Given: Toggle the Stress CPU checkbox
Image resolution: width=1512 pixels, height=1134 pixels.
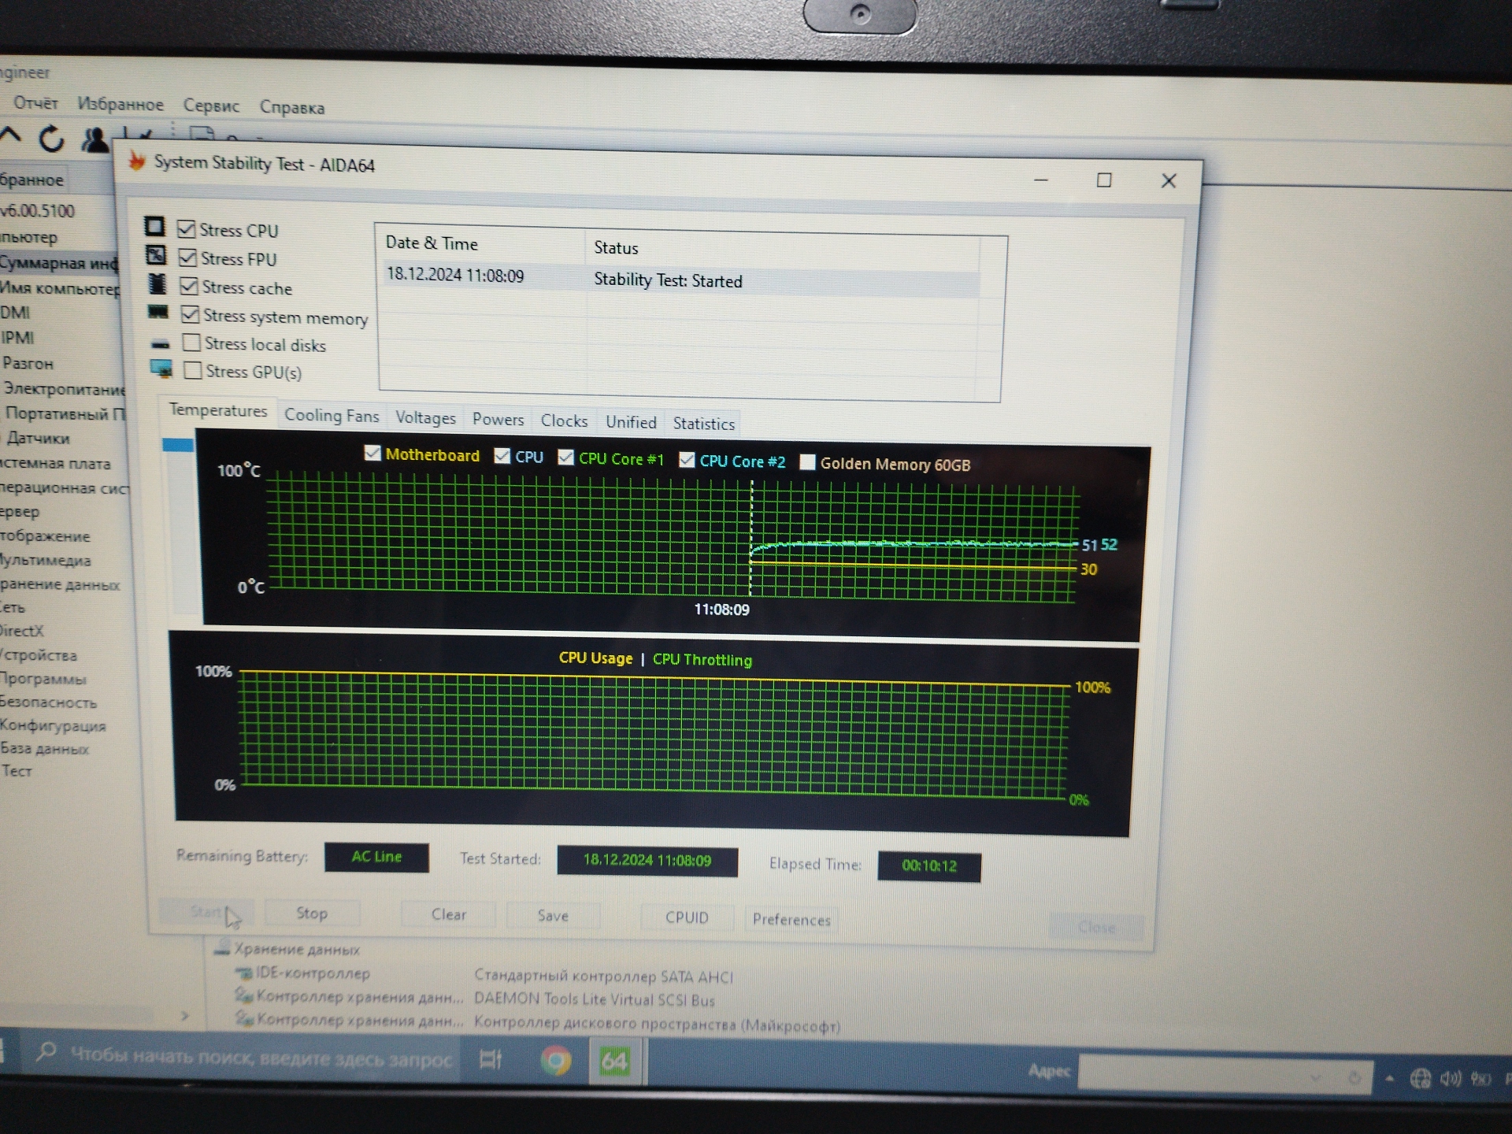Looking at the screenshot, I should coord(187,229).
